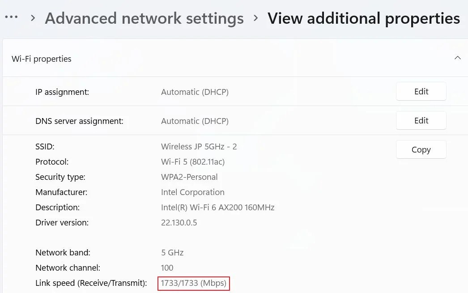Select the SSID value Wireless JP 5GHz - 2
468x293 pixels.
coord(199,146)
